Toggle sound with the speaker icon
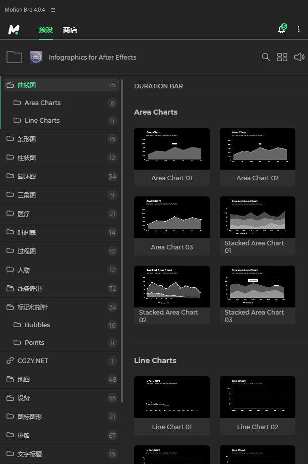Image resolution: width=308 pixels, height=464 pixels. point(299,57)
